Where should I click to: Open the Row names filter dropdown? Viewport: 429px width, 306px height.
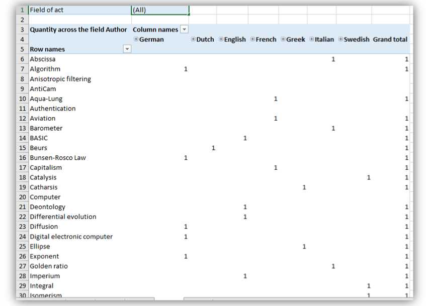[x=127, y=49]
